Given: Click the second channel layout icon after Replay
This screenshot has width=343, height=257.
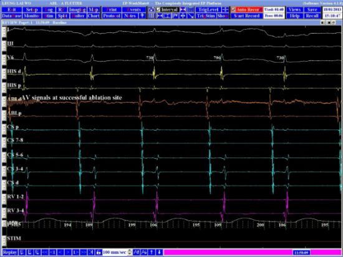Looking at the screenshot, I should pos(30,253).
